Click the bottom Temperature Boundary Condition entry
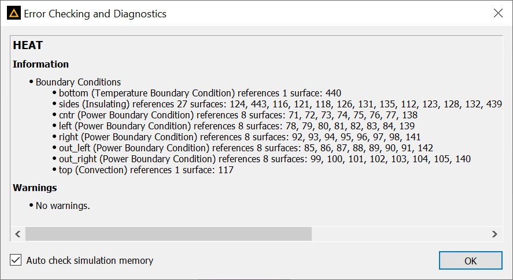Screen dimensions: 513x280 click(x=200, y=93)
